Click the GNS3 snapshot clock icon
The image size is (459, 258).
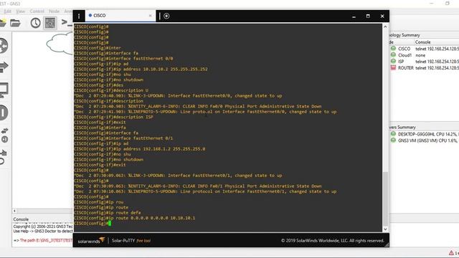point(35,23)
